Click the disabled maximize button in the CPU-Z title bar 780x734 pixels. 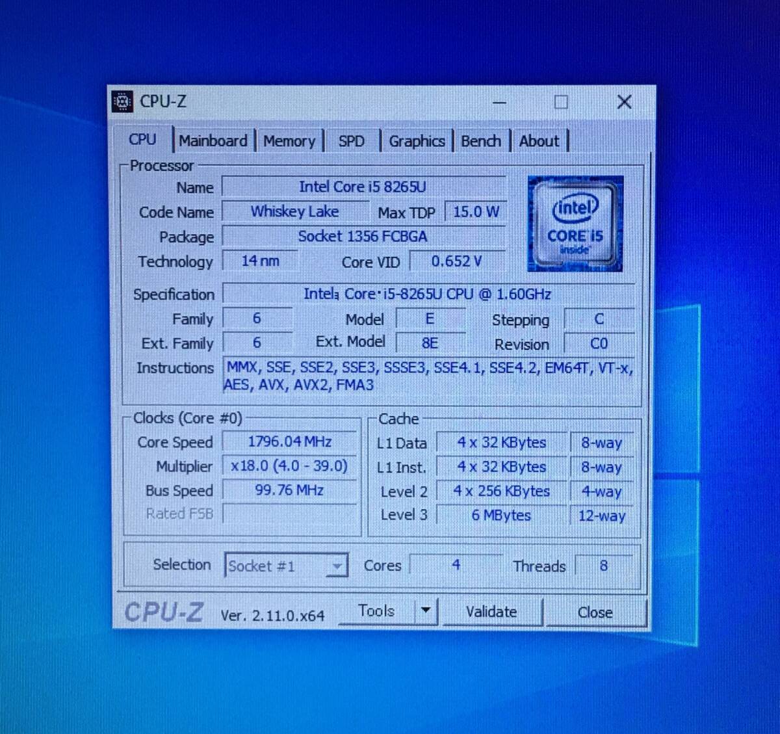(x=561, y=102)
